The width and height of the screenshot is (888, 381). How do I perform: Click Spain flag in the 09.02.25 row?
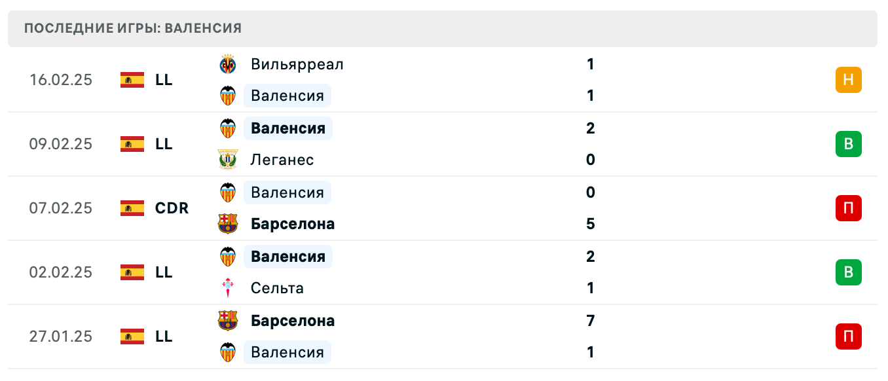click(132, 144)
